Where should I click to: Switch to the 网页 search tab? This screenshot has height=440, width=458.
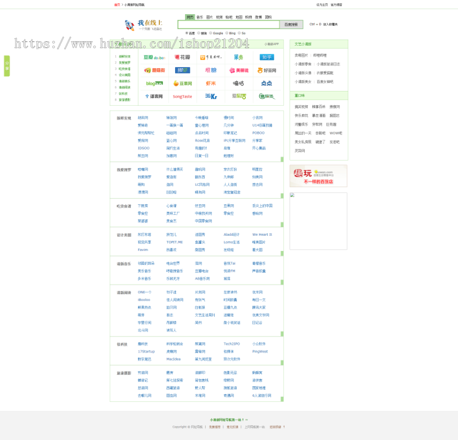coord(190,17)
